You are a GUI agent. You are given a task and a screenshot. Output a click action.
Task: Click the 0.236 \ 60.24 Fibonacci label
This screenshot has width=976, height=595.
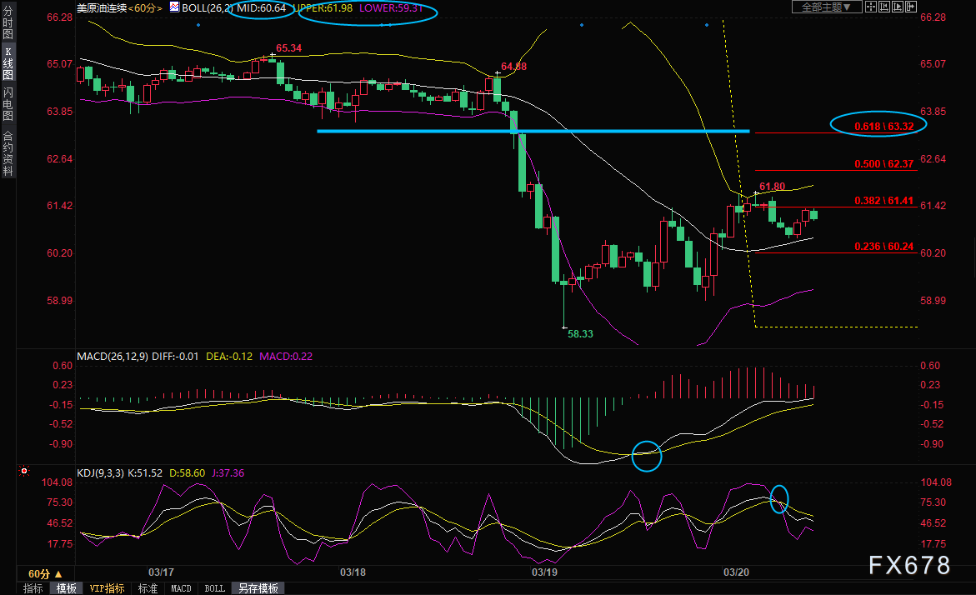tap(883, 247)
